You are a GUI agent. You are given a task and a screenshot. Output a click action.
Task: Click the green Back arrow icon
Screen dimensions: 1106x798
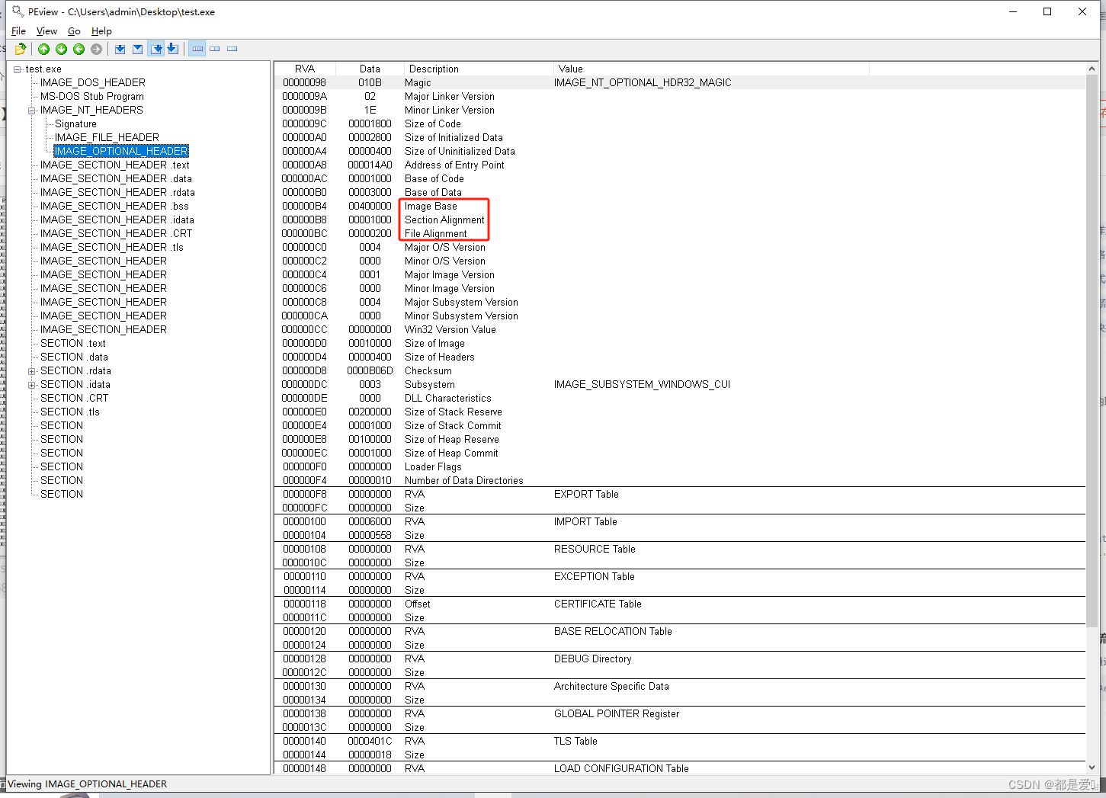(x=79, y=49)
